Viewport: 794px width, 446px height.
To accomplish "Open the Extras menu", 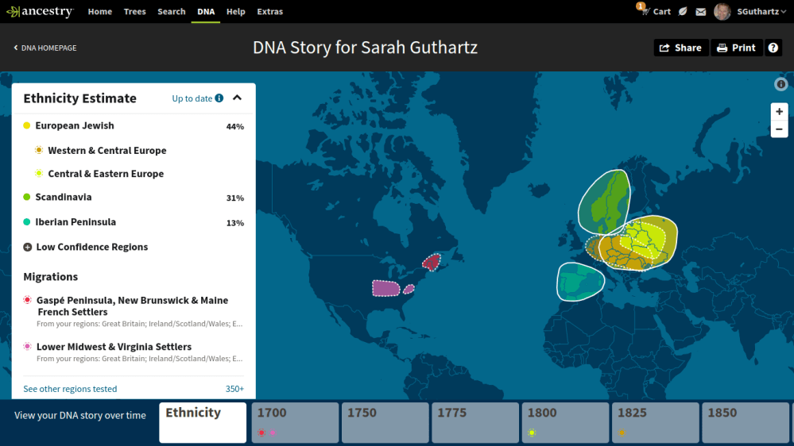I will pyautogui.click(x=269, y=12).
